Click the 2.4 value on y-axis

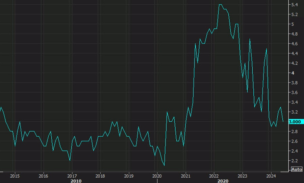[295, 151]
